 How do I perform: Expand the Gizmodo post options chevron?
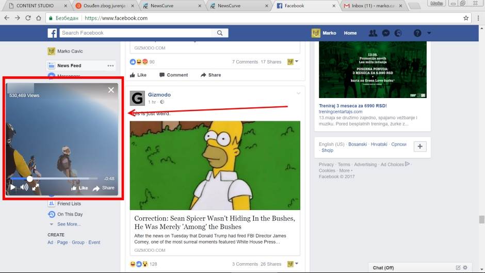tap(298, 93)
